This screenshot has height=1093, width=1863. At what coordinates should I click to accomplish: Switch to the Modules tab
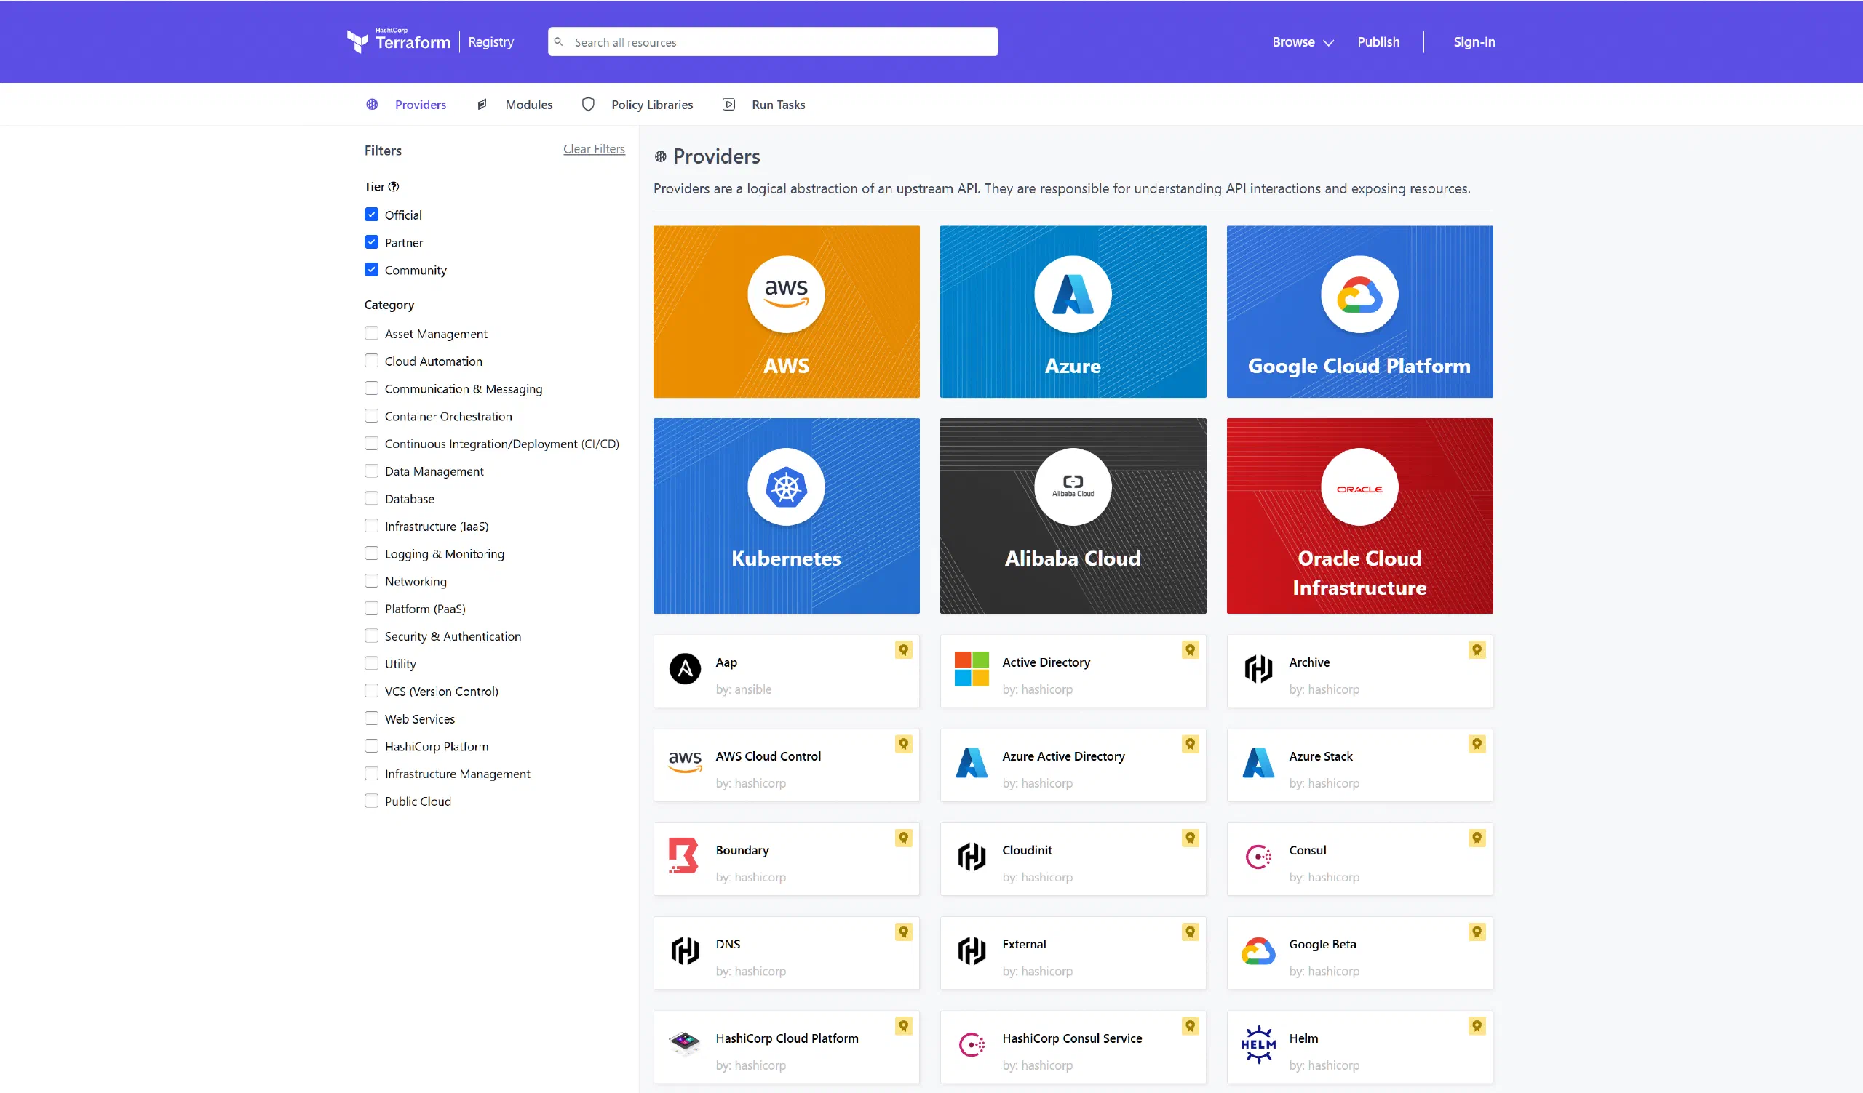[528, 104]
